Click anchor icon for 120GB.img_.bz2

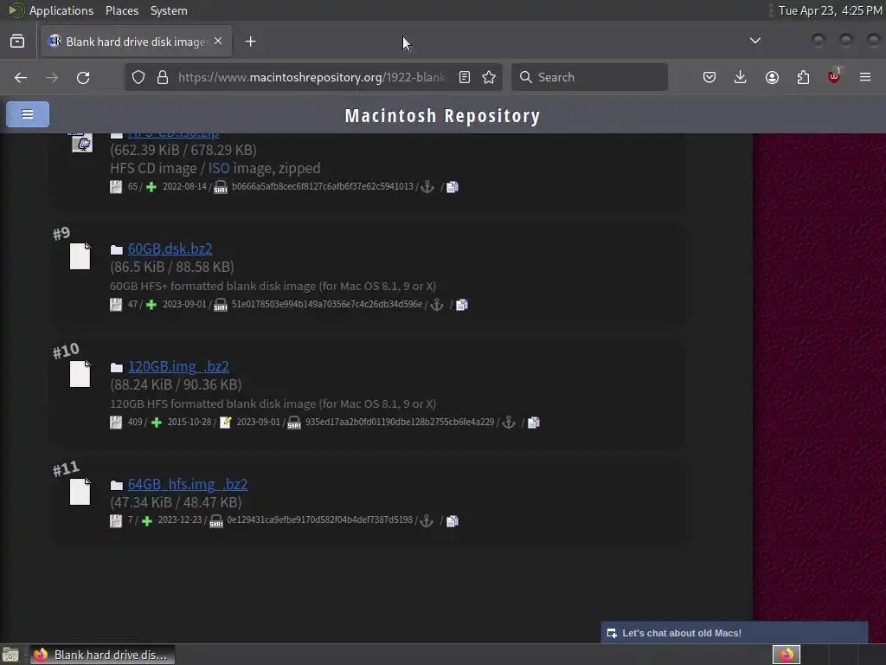tap(509, 423)
